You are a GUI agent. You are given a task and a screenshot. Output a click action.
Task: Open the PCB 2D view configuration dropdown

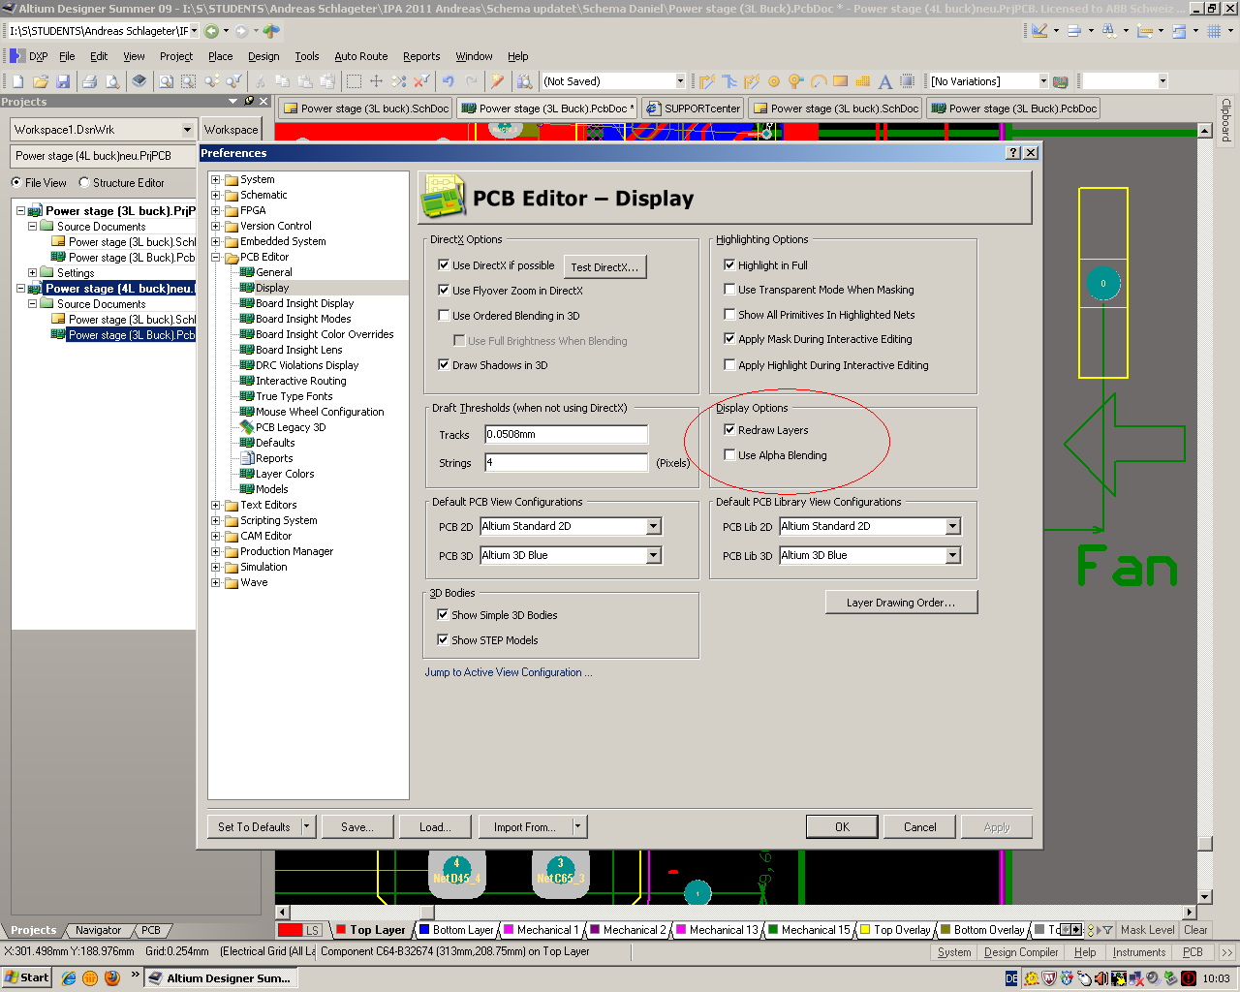(654, 526)
